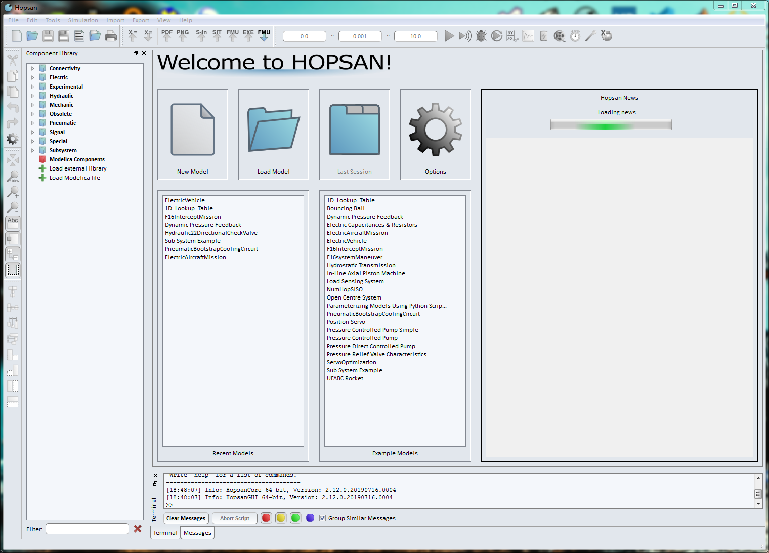
Task: Export the model to PDF
Action: tap(166, 36)
